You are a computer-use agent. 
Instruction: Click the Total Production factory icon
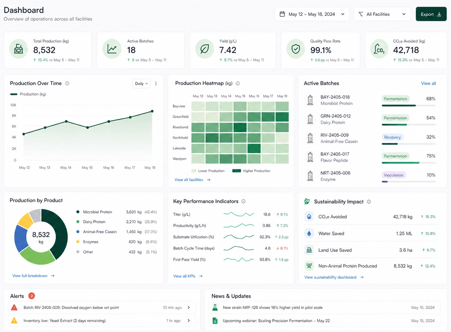coord(19,49)
